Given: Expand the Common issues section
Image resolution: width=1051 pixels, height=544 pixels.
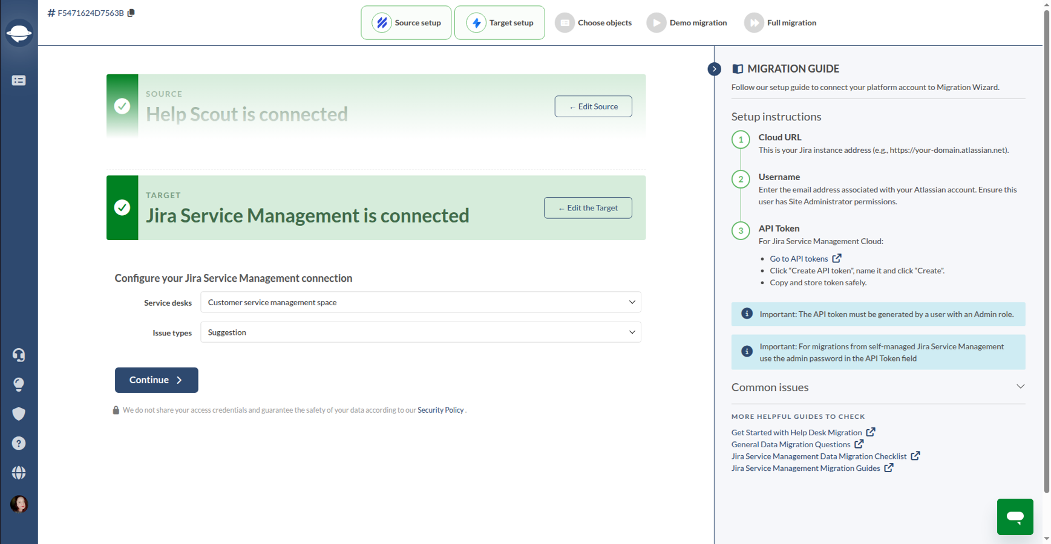Looking at the screenshot, I should [878, 387].
